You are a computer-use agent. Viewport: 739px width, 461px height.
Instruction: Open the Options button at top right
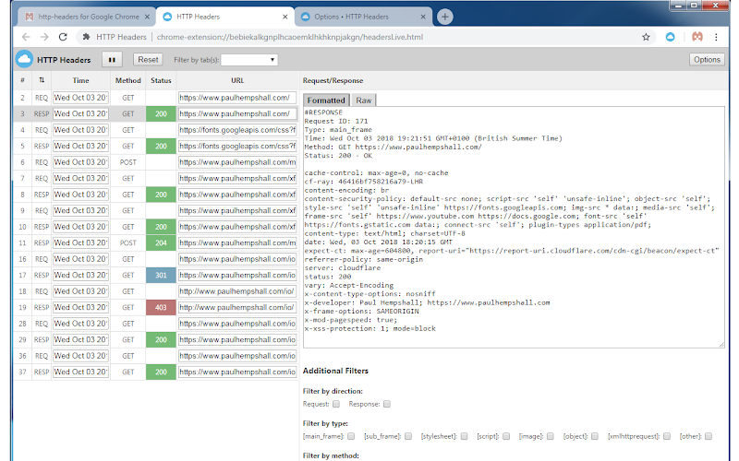(707, 60)
